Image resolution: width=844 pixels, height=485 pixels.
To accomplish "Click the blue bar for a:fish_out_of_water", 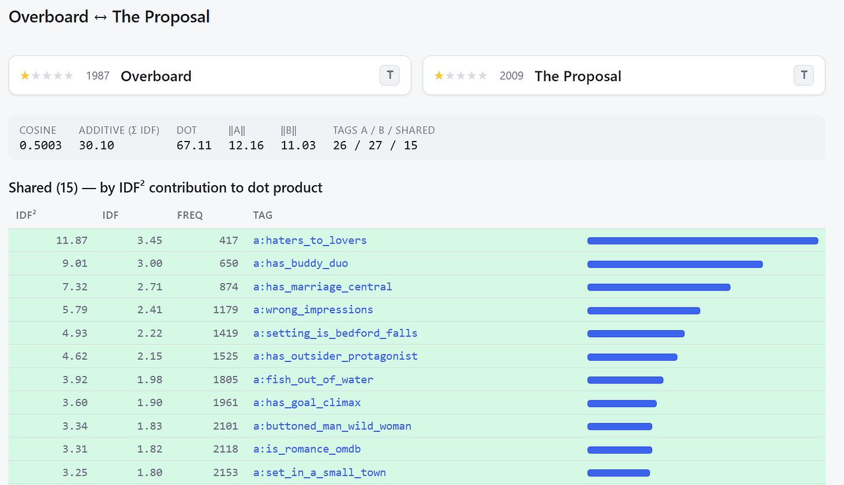I will [x=625, y=380].
